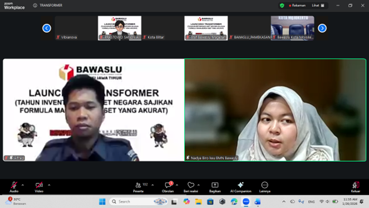Select Staf Bawaslu Magetan thumbnail
Viewport: 369px width, 208px height.
206,28
